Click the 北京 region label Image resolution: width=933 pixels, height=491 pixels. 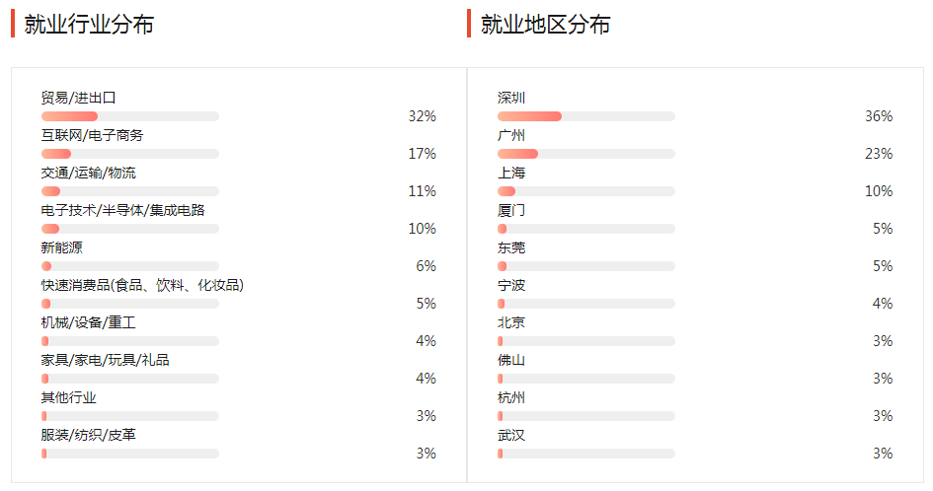511,322
